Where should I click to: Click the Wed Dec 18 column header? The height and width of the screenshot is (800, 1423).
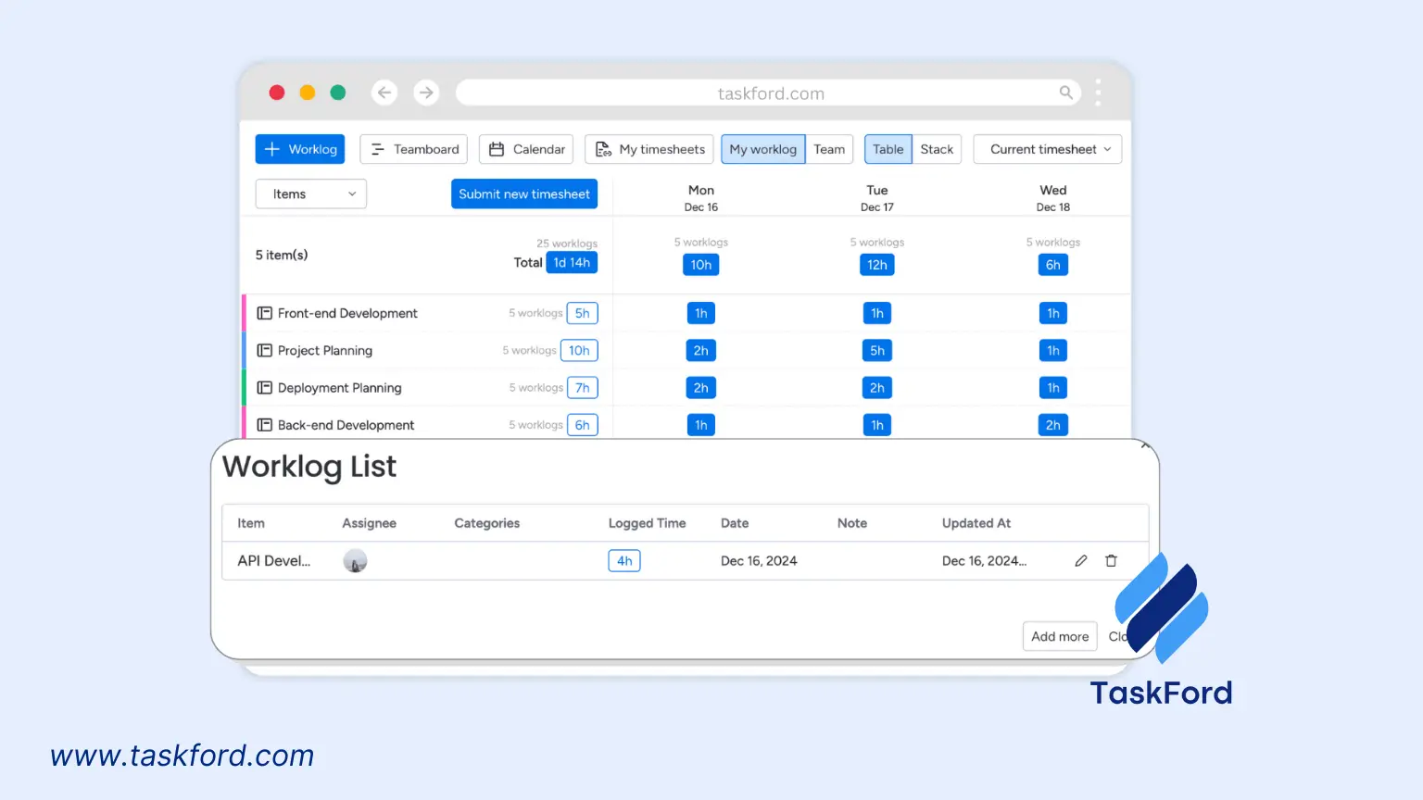coord(1053,198)
